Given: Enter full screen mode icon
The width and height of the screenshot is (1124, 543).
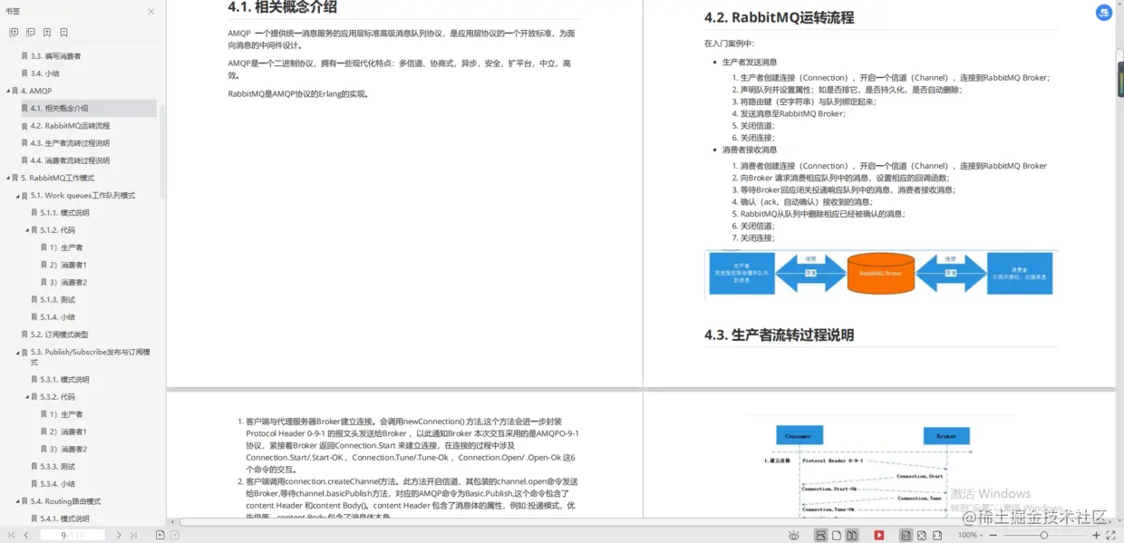Looking at the screenshot, I should pos(1110,536).
